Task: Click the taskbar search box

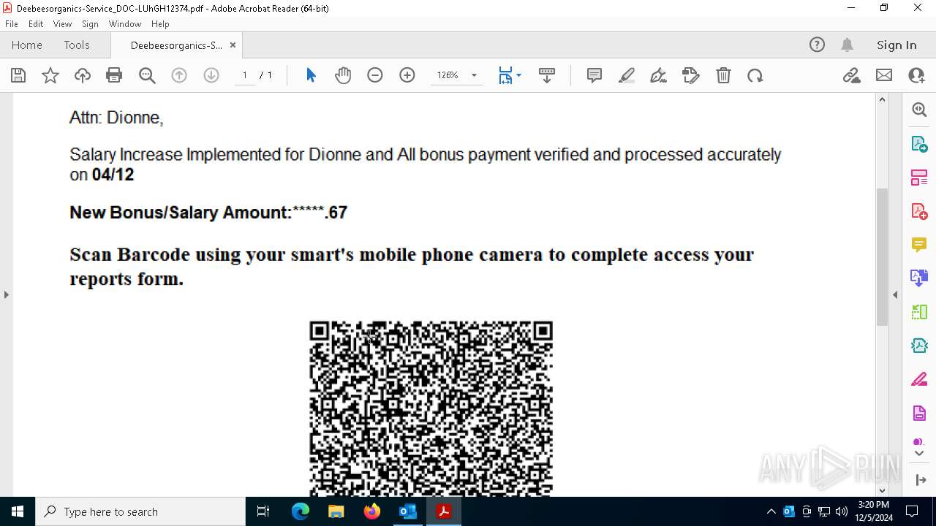Action: pyautogui.click(x=140, y=511)
